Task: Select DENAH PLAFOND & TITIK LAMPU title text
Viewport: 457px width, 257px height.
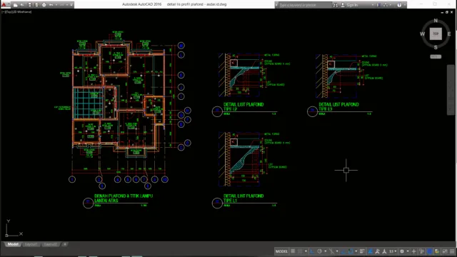Action: point(124,198)
